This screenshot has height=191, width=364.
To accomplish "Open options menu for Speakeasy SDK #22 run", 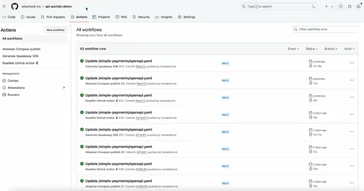I will 352,63.
